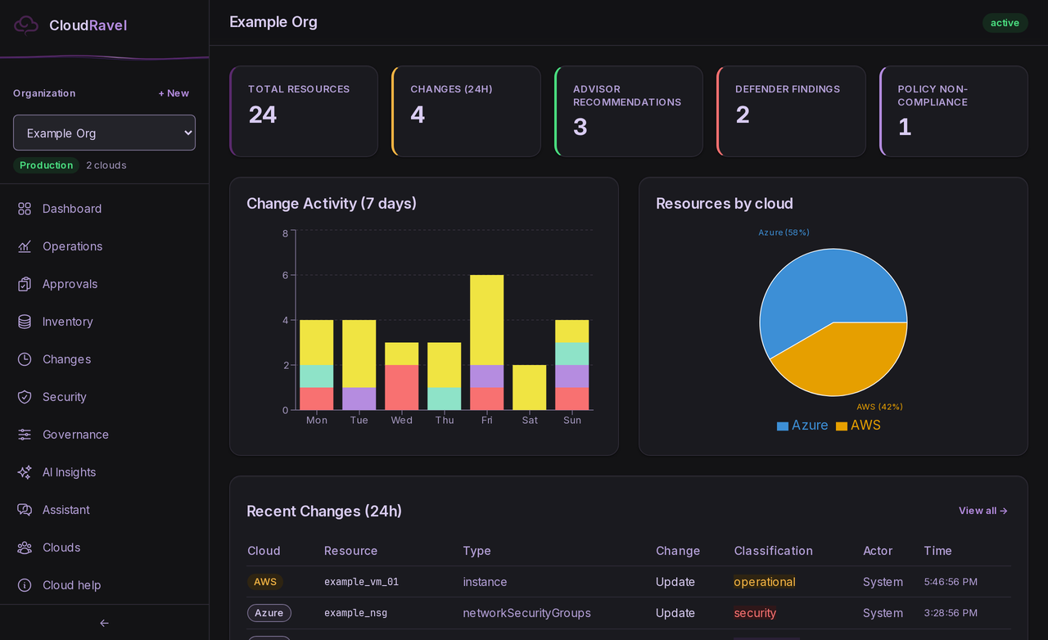
Task: Click Saturday's bar in Change Activity
Action: coord(529,387)
